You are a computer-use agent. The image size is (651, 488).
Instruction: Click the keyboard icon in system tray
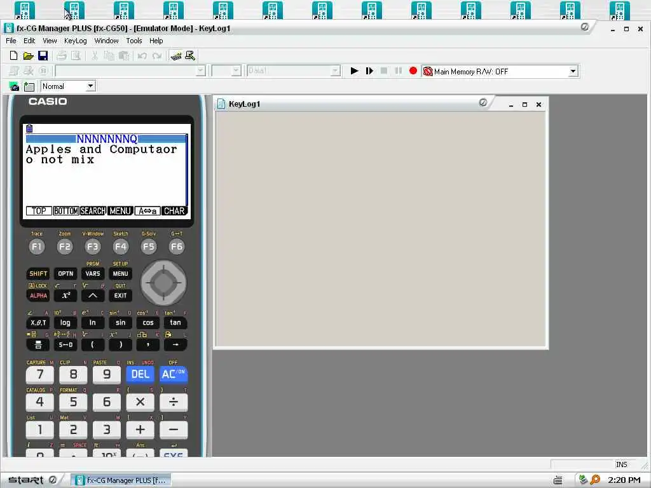click(x=558, y=480)
